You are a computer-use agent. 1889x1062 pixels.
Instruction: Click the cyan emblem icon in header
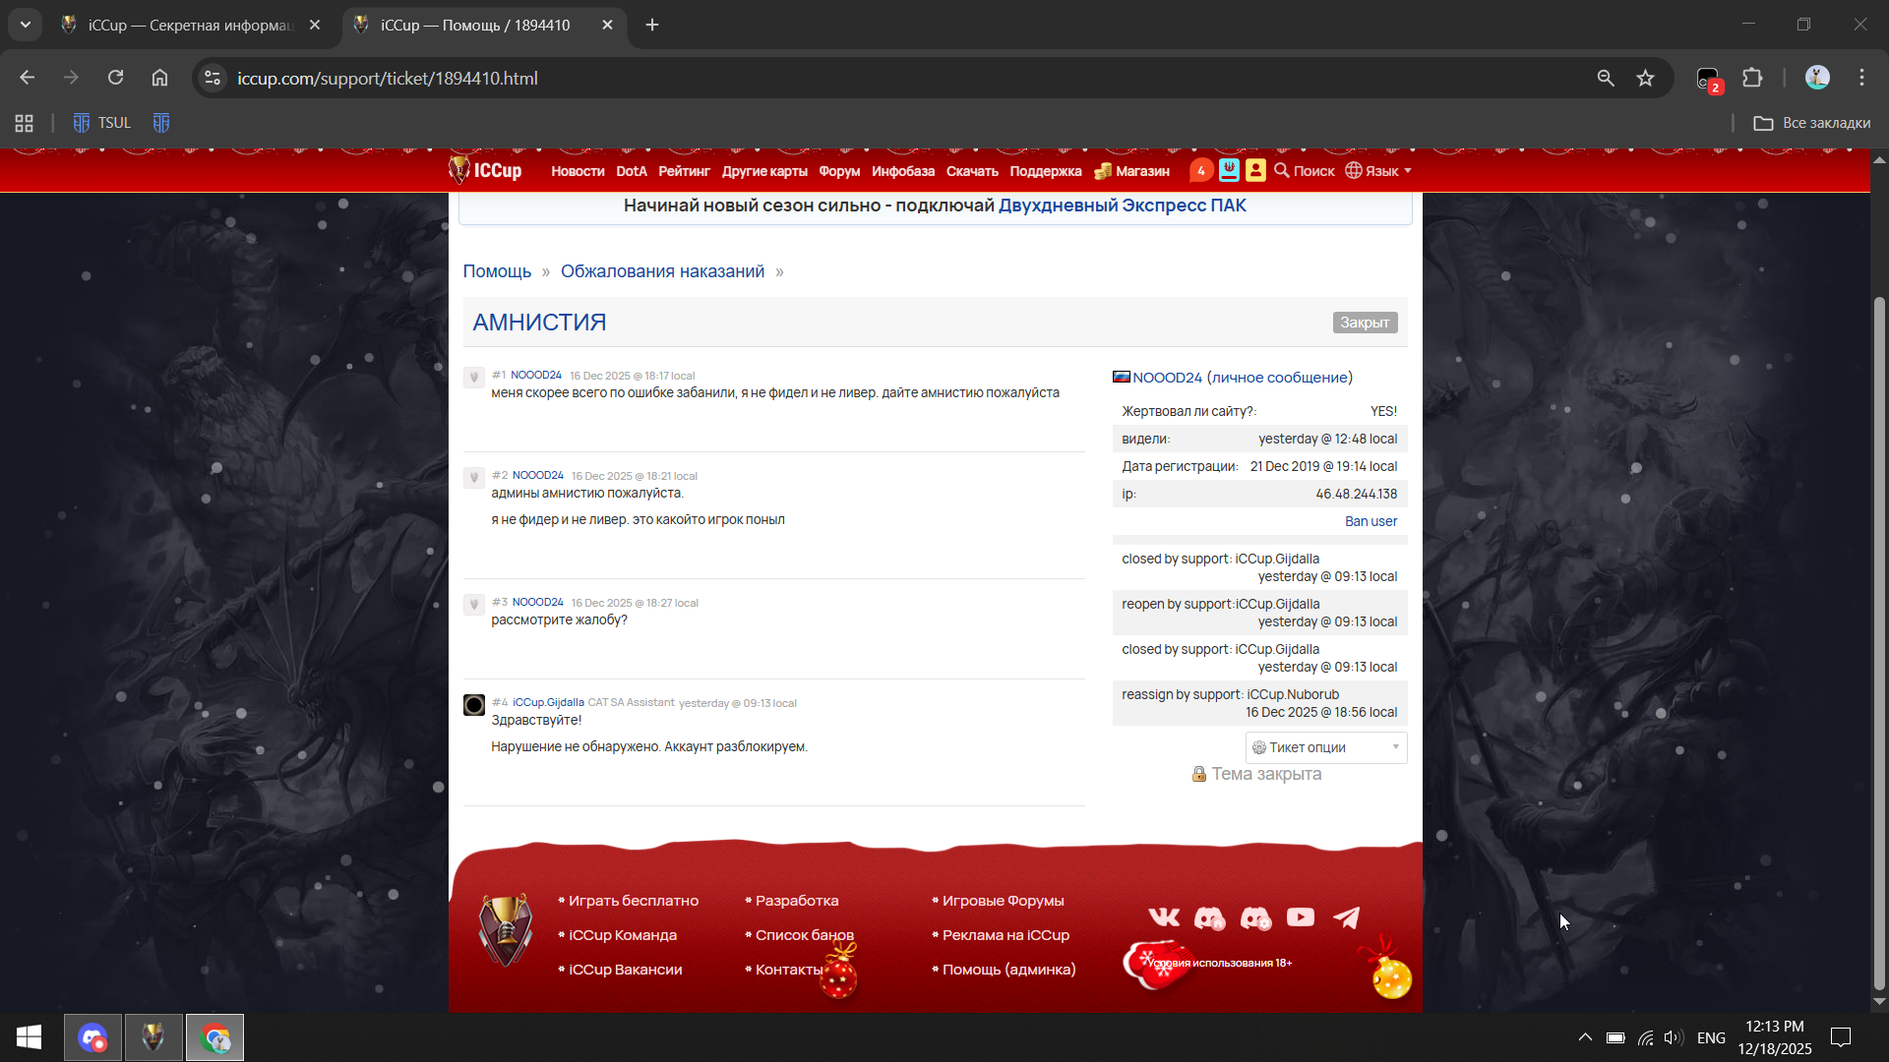point(1229,171)
